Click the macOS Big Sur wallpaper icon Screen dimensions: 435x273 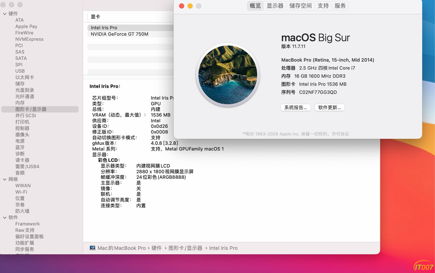(228, 75)
